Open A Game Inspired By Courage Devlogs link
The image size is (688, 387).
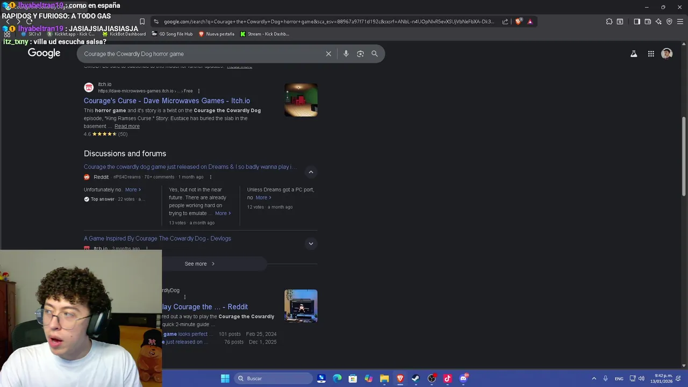coord(157,238)
